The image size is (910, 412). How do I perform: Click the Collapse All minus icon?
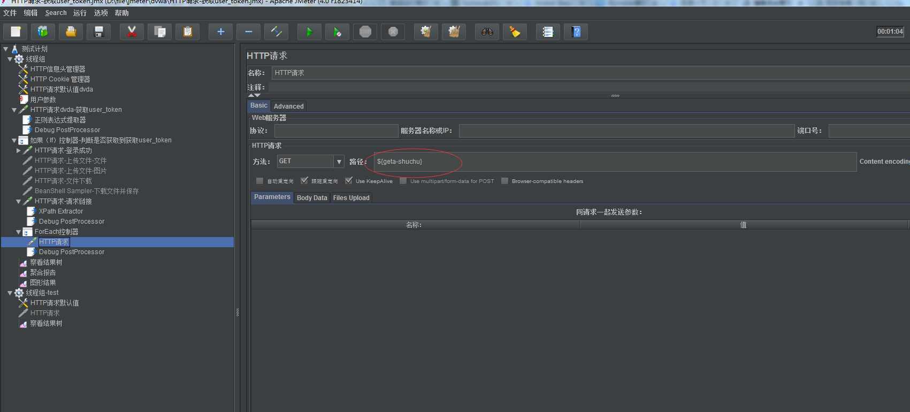coord(248,32)
